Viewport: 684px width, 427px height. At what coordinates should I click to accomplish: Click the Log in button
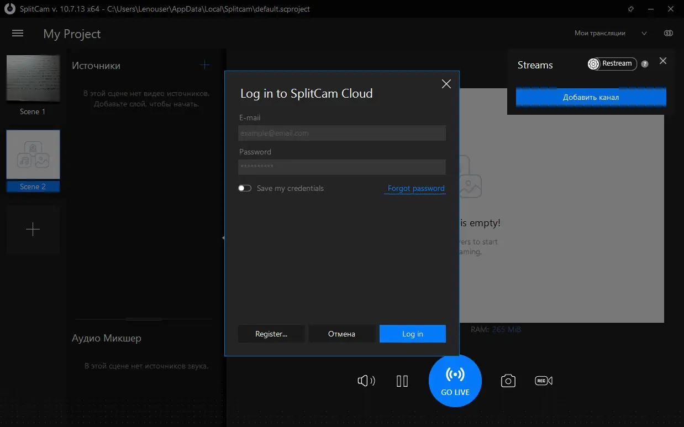[413, 334]
